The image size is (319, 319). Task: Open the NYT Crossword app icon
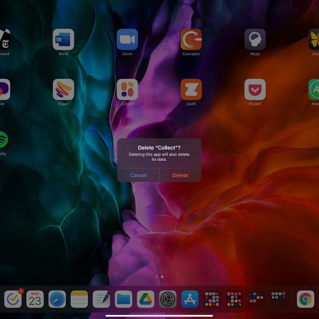(x=4, y=39)
